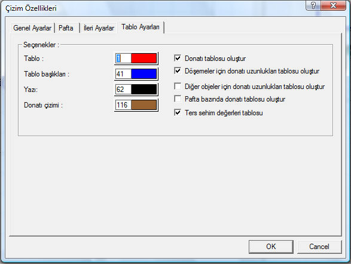Image resolution: width=351 pixels, height=264 pixels.
Task: Uncheck Donatı tablosu oluştur checkbox
Action: (178, 59)
